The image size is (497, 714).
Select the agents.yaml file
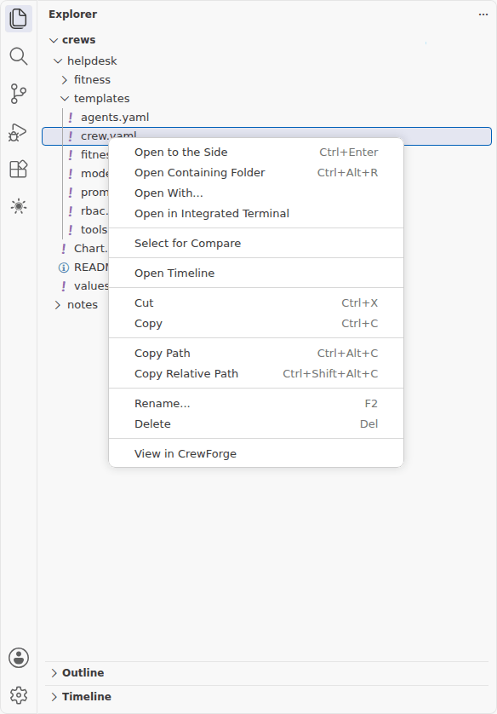(266, 118)
